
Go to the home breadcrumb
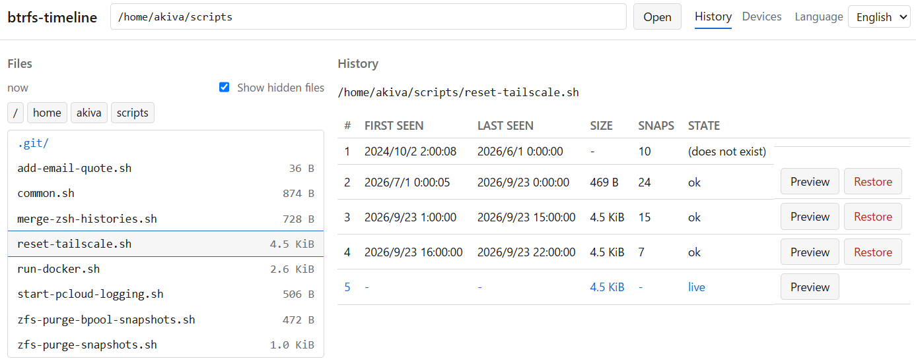47,113
